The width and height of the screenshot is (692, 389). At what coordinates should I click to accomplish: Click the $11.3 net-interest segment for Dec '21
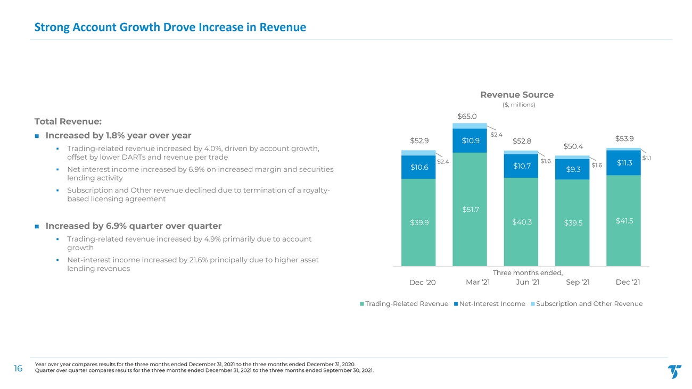pyautogui.click(x=623, y=163)
